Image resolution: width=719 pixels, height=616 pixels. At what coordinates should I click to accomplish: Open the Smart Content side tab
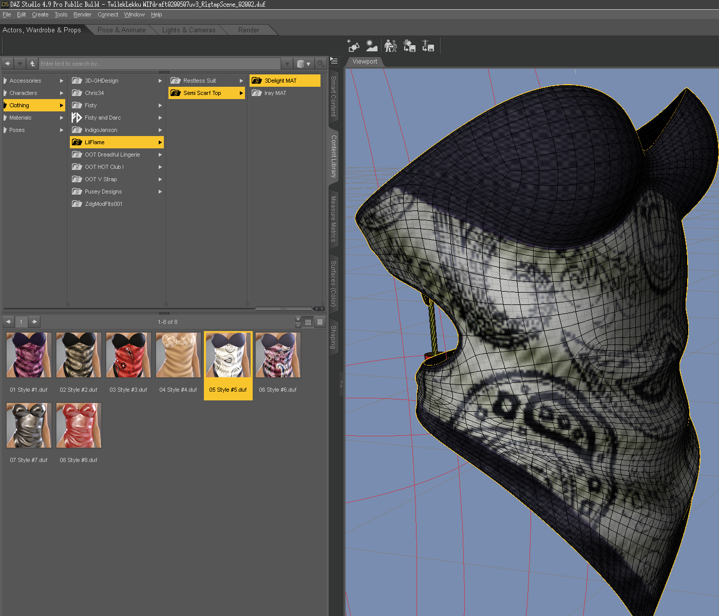tap(333, 96)
